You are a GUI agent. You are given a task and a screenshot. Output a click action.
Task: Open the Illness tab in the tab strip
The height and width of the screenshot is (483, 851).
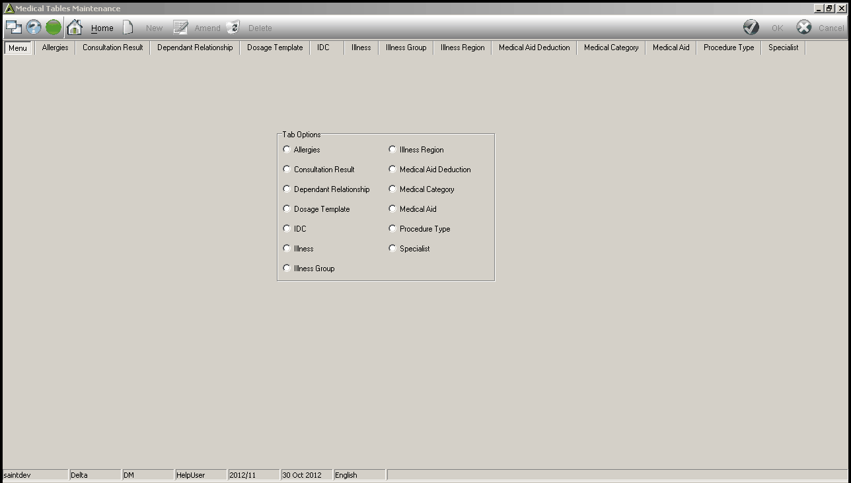tap(361, 48)
